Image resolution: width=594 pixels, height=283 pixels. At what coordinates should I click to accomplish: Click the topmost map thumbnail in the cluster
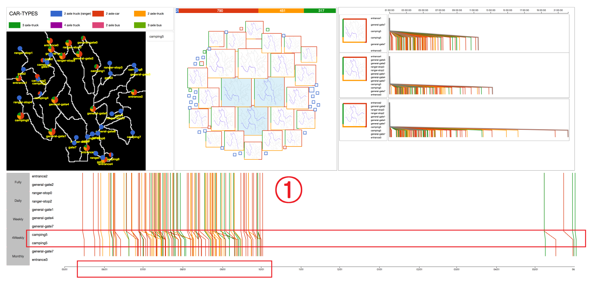click(254, 30)
